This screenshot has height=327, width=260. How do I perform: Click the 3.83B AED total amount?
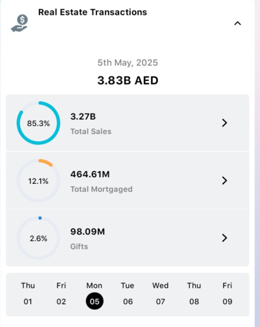[128, 80]
